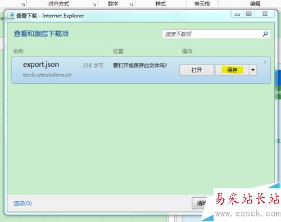
Task: Click the 238 字节 file size text
Action: [x=93, y=65]
